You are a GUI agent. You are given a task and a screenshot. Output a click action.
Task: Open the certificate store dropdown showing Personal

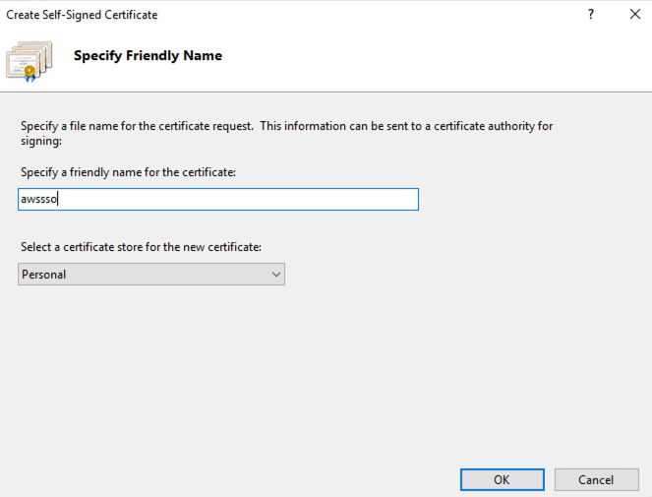151,274
